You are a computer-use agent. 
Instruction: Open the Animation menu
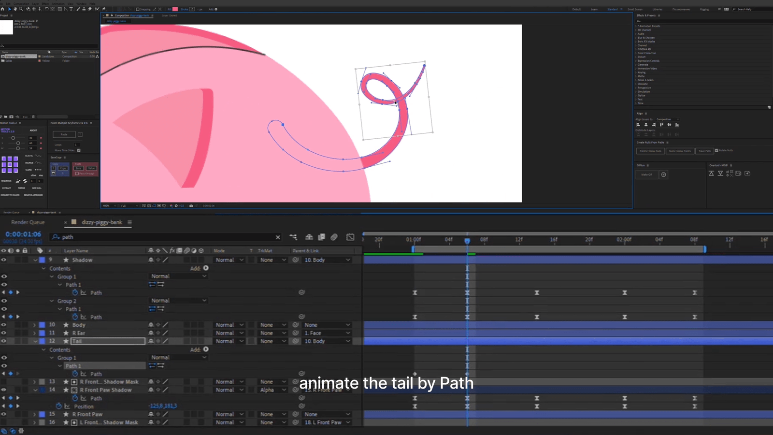[58, 3]
